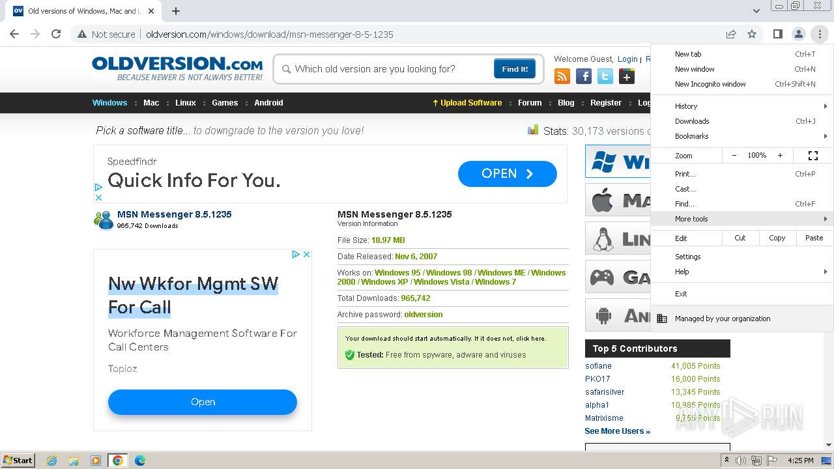Expand the More tools submenu

click(742, 219)
